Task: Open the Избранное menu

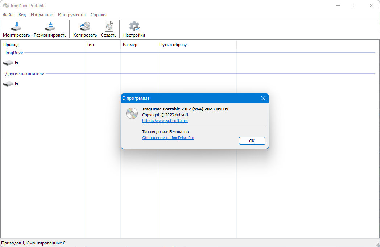Action: 42,15
